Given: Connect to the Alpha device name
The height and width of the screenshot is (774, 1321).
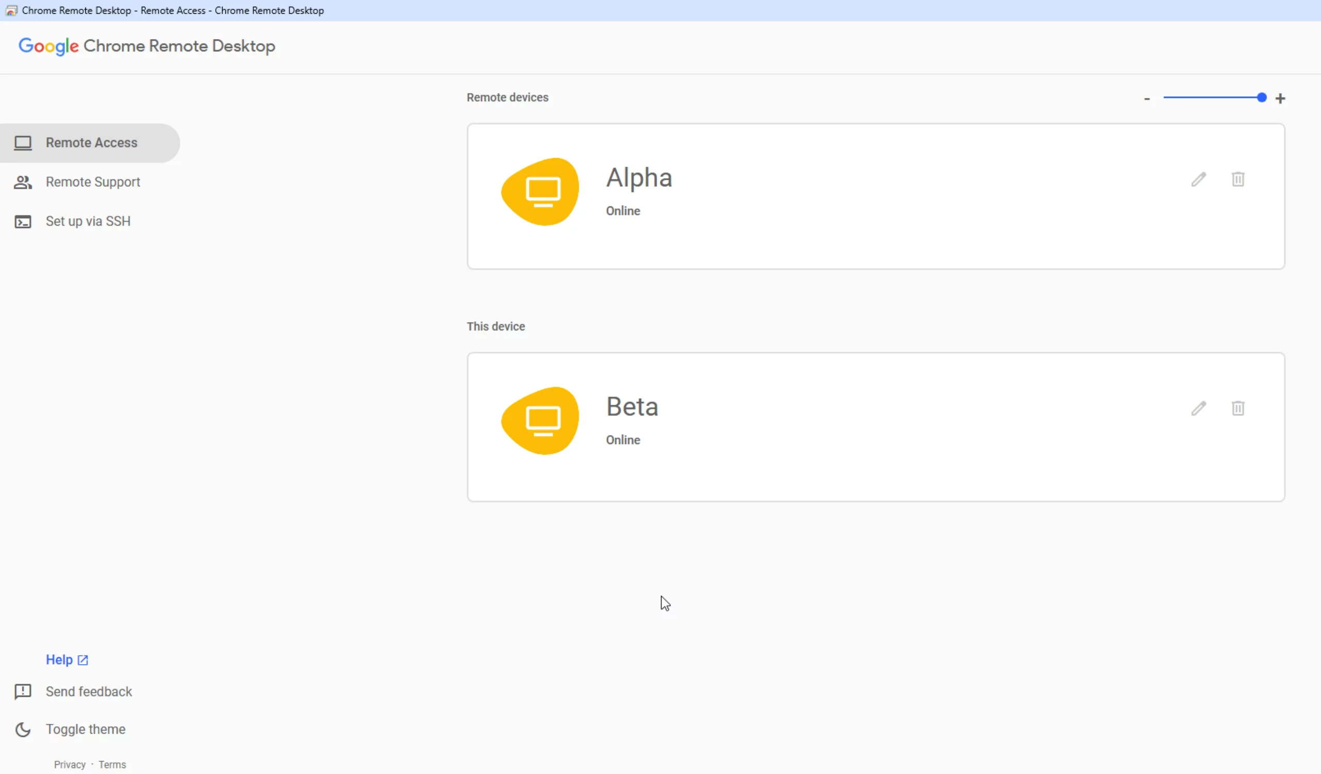Looking at the screenshot, I should coord(639,178).
